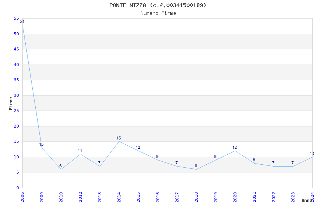Select y-axis tick value 20
This screenshot has height=204, width=316.
16,126
